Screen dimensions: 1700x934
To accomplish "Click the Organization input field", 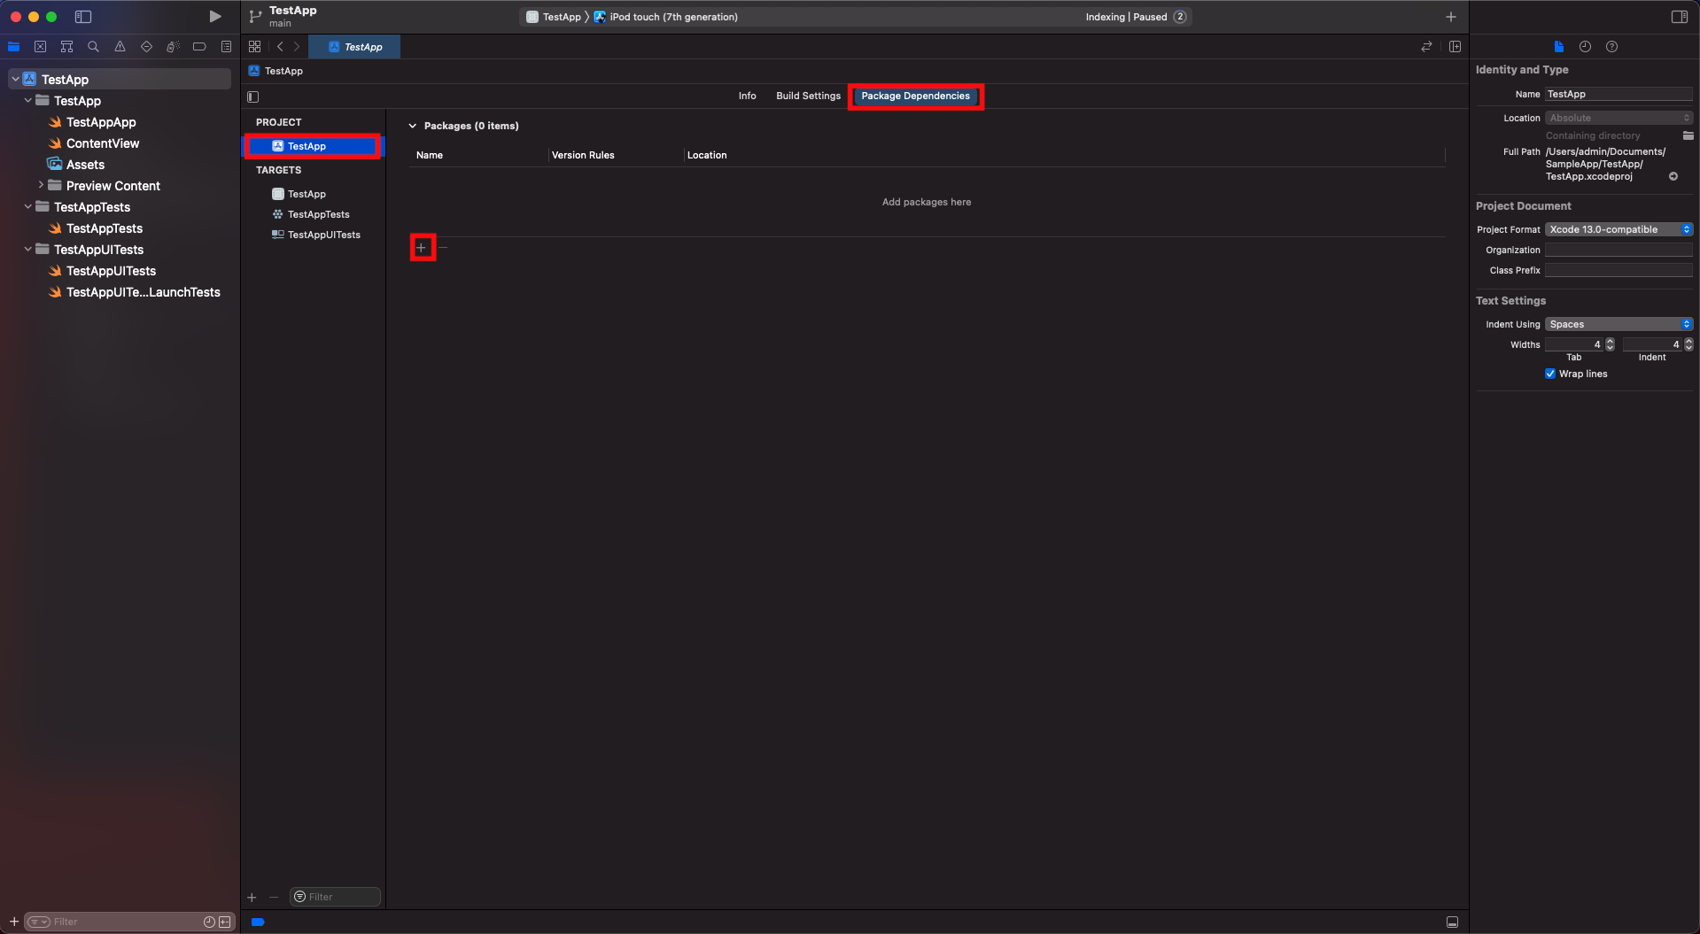I will [1619, 250].
